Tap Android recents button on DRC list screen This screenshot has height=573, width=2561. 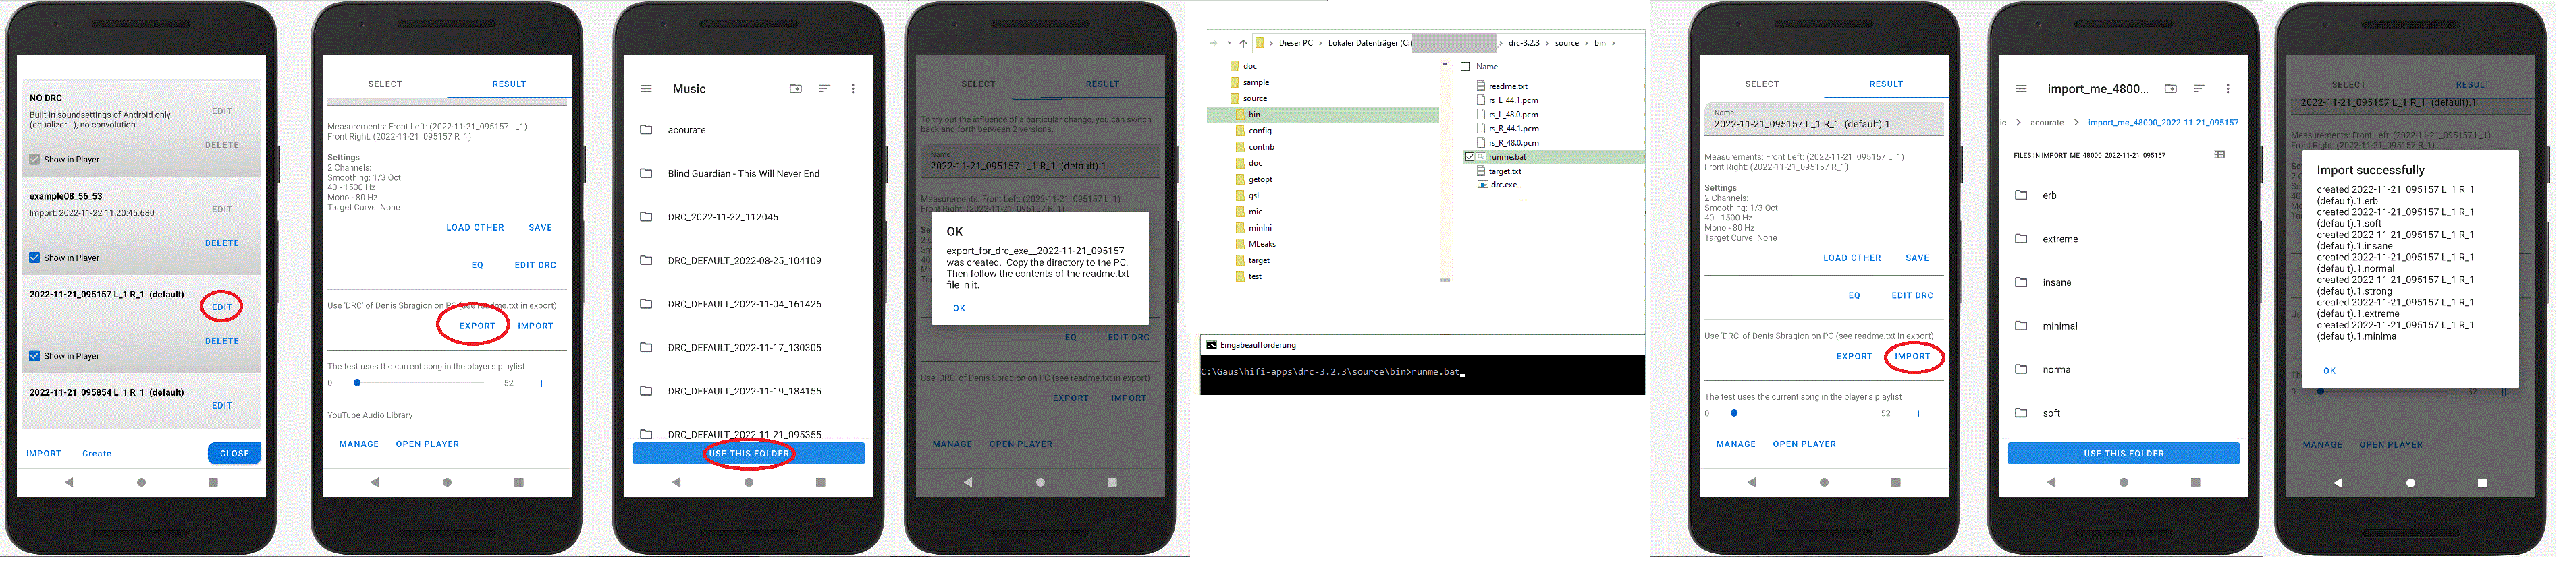tap(213, 483)
